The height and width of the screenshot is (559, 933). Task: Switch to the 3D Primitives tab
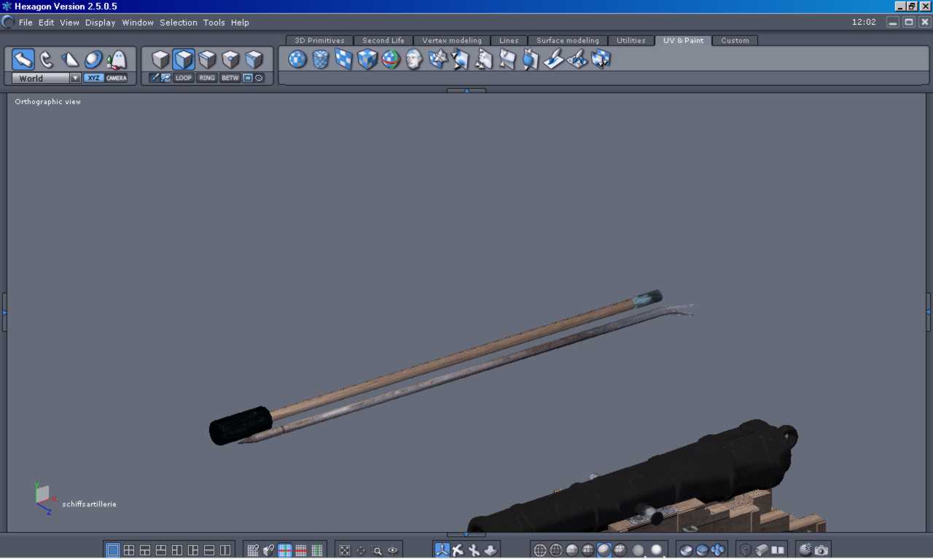tap(319, 41)
